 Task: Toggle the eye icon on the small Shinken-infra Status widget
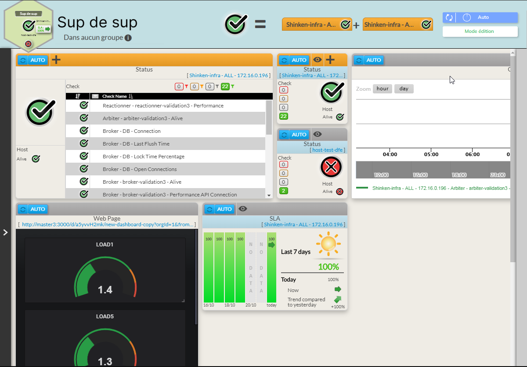(x=318, y=60)
